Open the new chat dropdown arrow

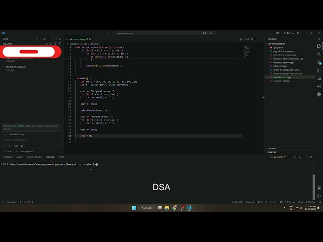click(40, 39)
